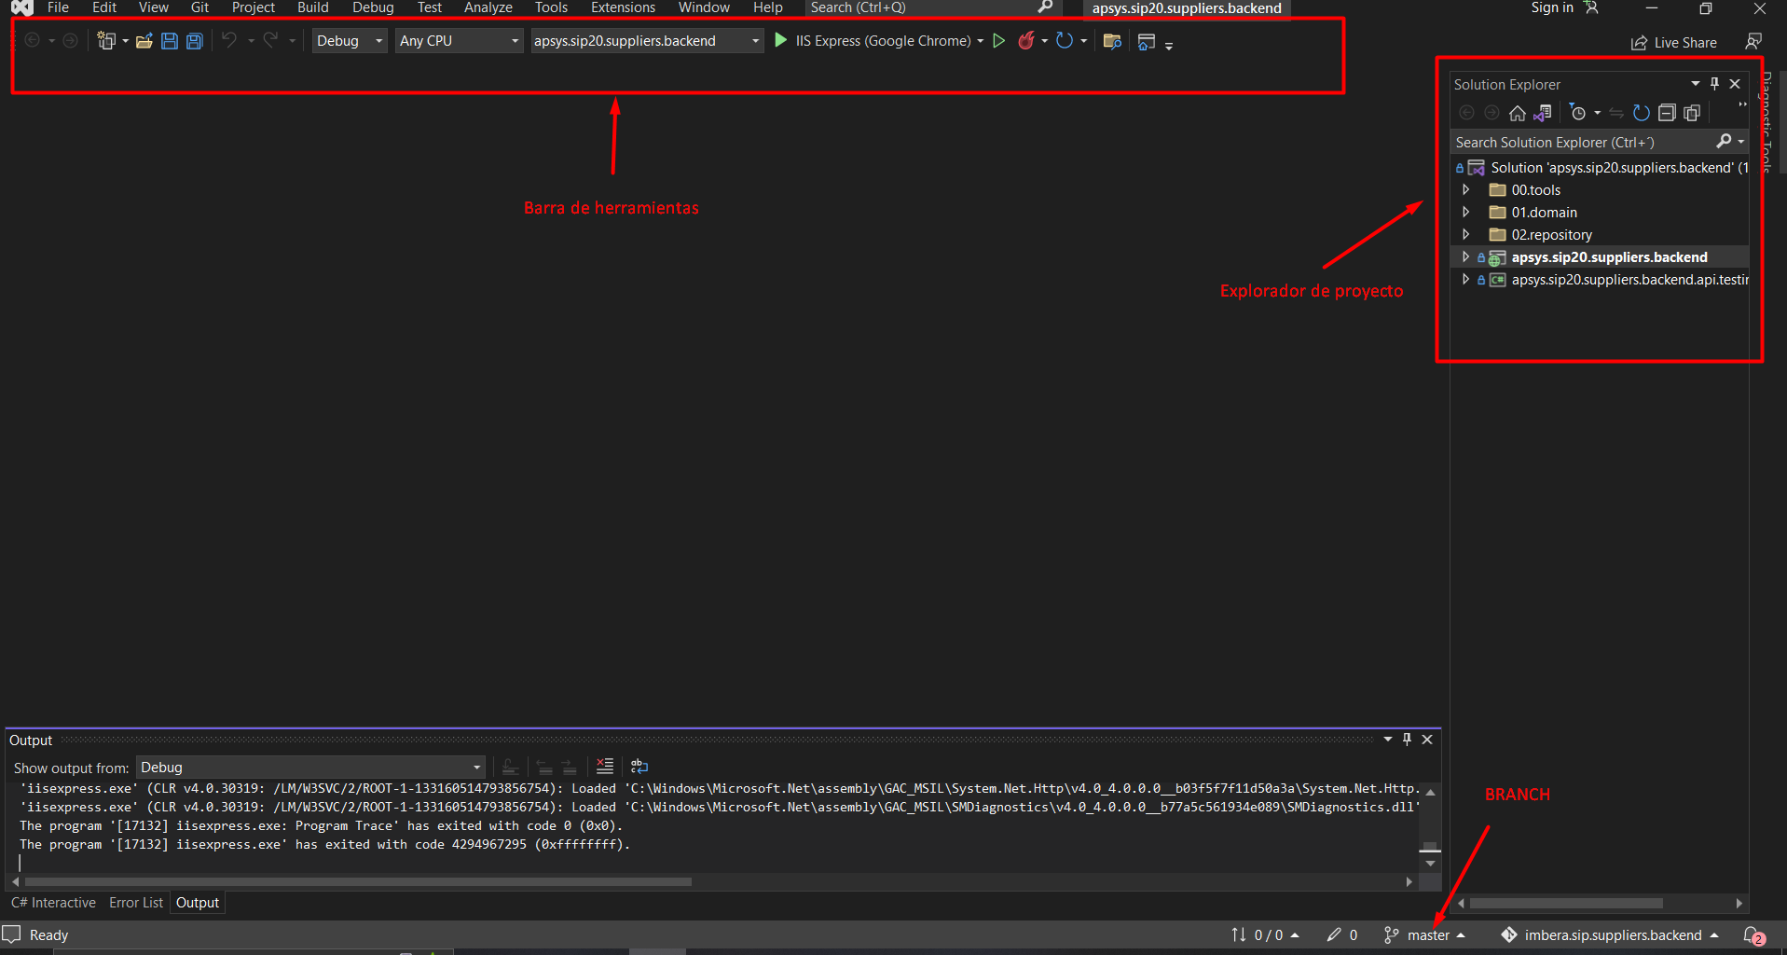
Task: Clear all text in Output window
Action: [x=605, y=767]
